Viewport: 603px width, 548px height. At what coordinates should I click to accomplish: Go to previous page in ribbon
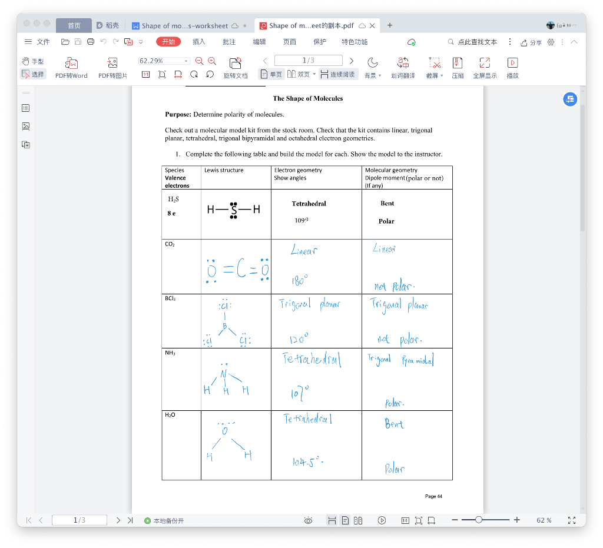(x=265, y=61)
